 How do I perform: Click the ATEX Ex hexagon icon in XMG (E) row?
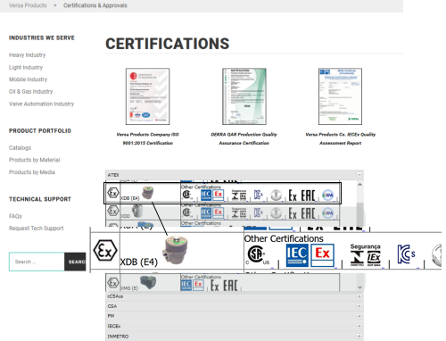(113, 283)
